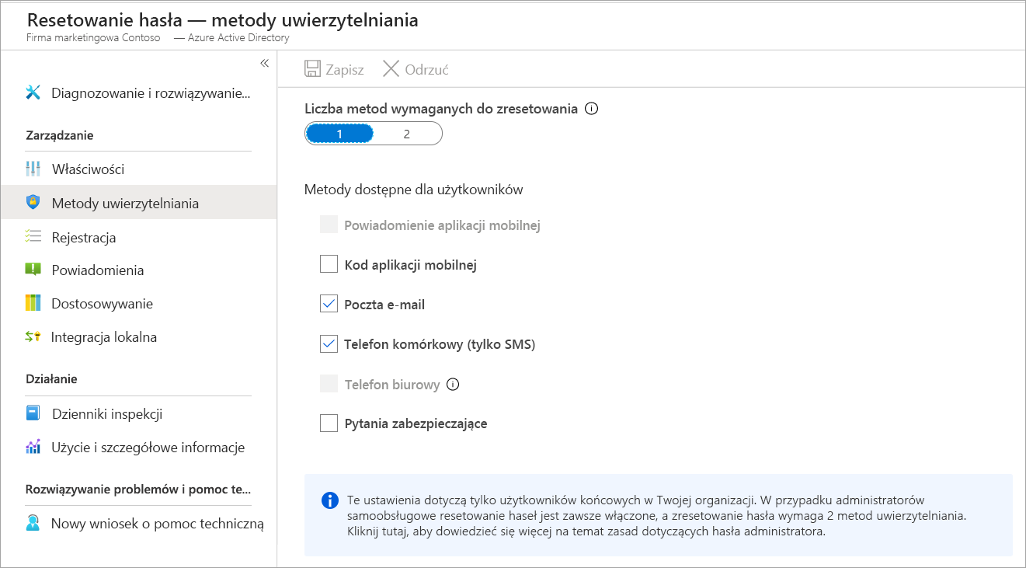
Task: Click the Dzienniki inspekcji book icon
Action: pyautogui.click(x=33, y=413)
